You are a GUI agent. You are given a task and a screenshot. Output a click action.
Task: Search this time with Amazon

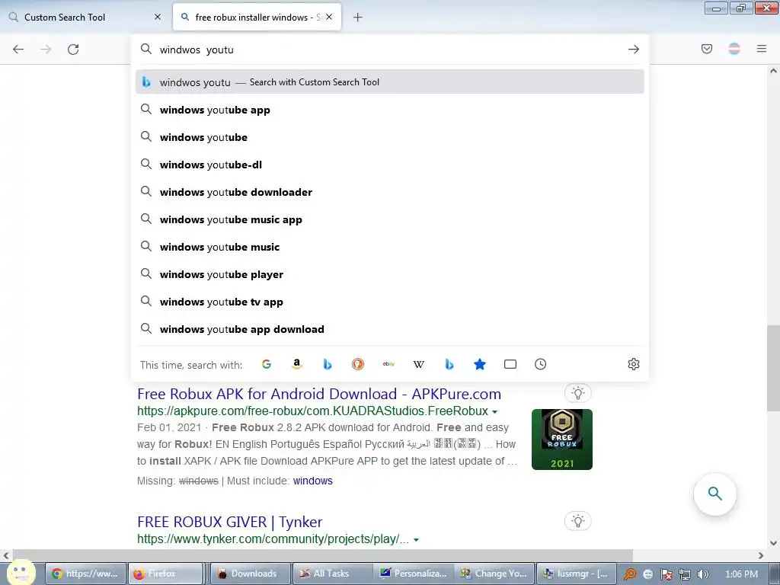297,364
